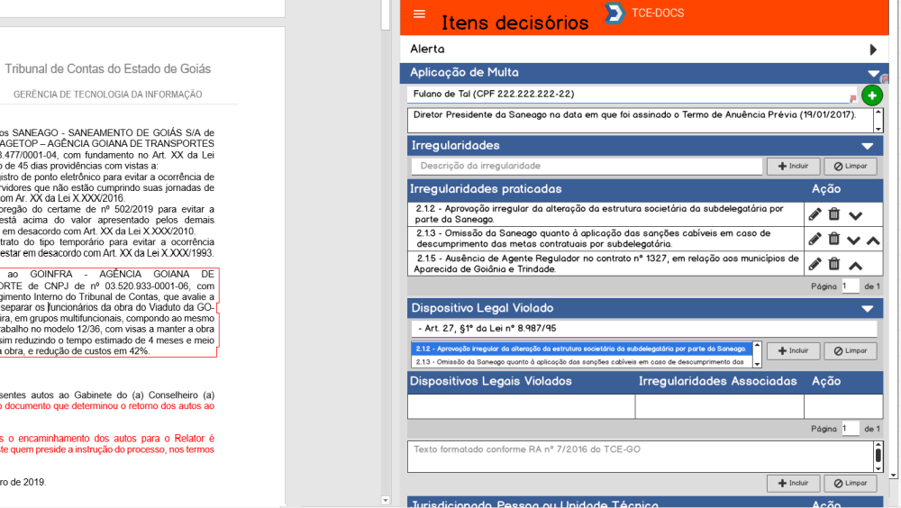Expand the Alerta section
The height and width of the screenshot is (508, 901).
tap(872, 50)
